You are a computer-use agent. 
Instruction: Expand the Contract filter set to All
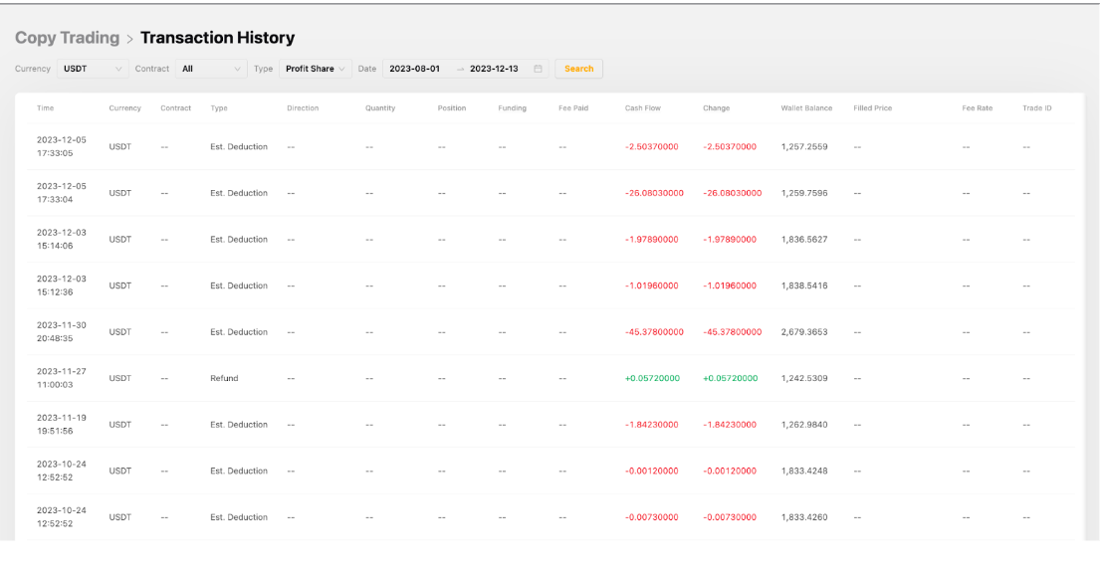pyautogui.click(x=211, y=69)
